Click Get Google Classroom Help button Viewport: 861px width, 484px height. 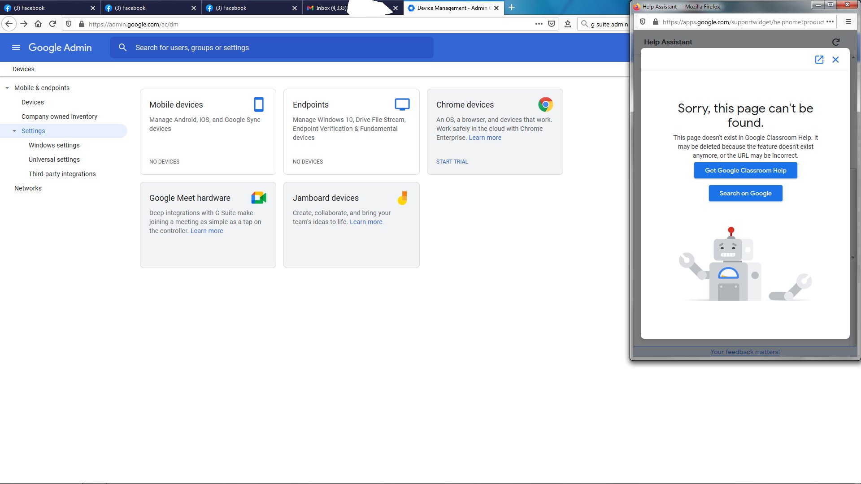click(746, 170)
